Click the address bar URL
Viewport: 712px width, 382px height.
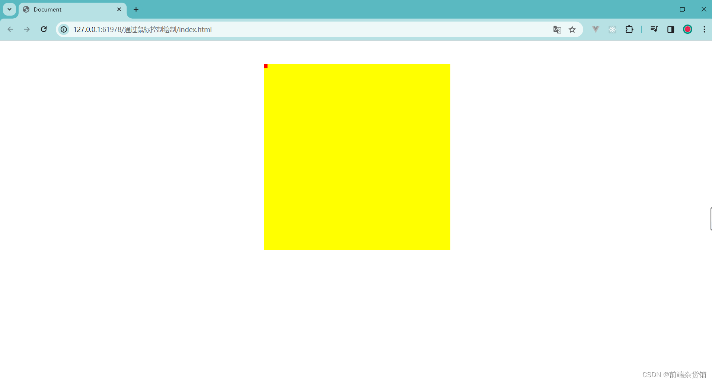coord(143,29)
